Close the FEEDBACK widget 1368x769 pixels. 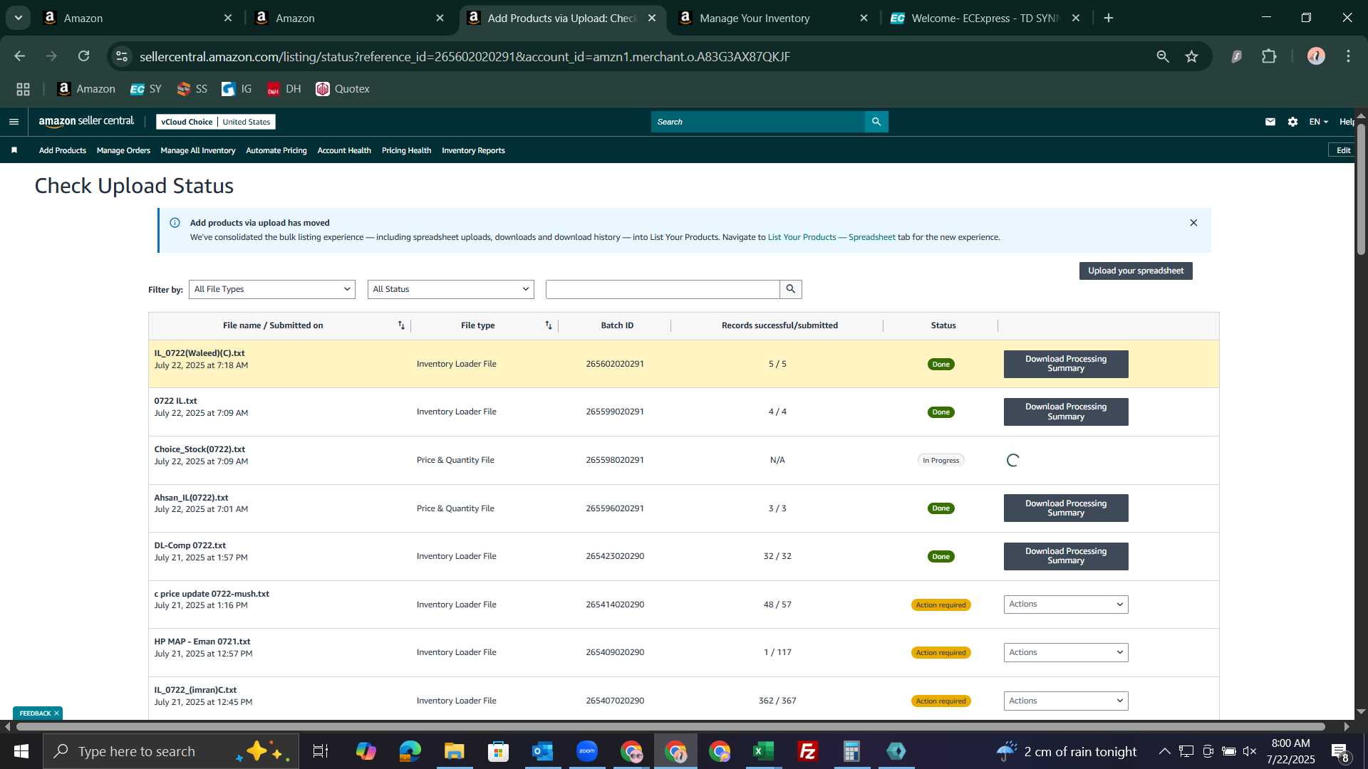click(x=56, y=713)
